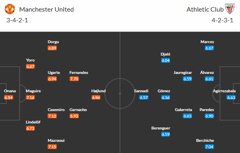240x153 pixels.
Task: Select Paredes' 6.90 rating badge
Action: coord(209,116)
